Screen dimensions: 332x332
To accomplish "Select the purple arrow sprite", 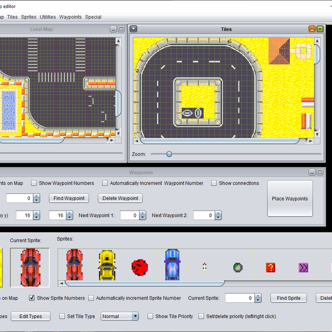I will click(x=303, y=268).
